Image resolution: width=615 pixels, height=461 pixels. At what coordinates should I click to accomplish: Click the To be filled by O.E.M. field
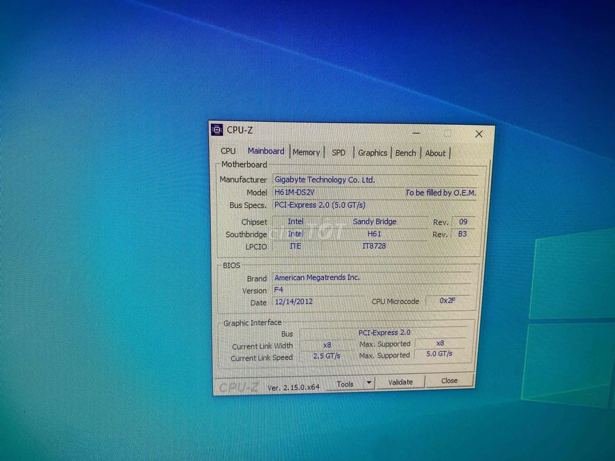click(440, 193)
